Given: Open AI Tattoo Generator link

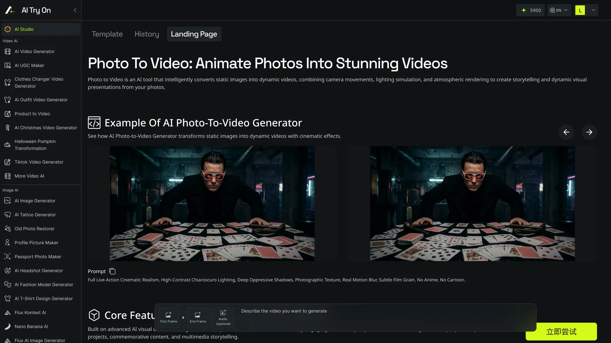Looking at the screenshot, I should [x=35, y=215].
